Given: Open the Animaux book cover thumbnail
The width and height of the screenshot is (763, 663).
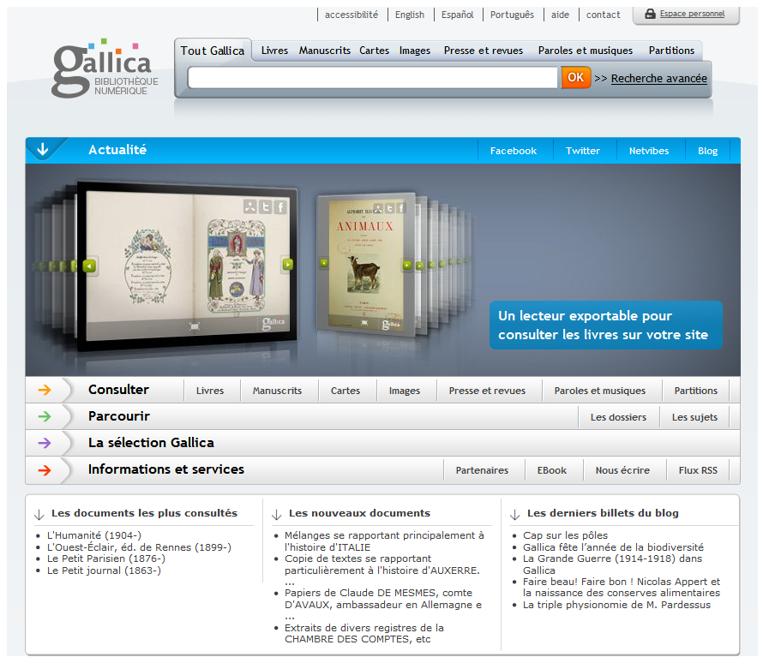Looking at the screenshot, I should (x=366, y=265).
